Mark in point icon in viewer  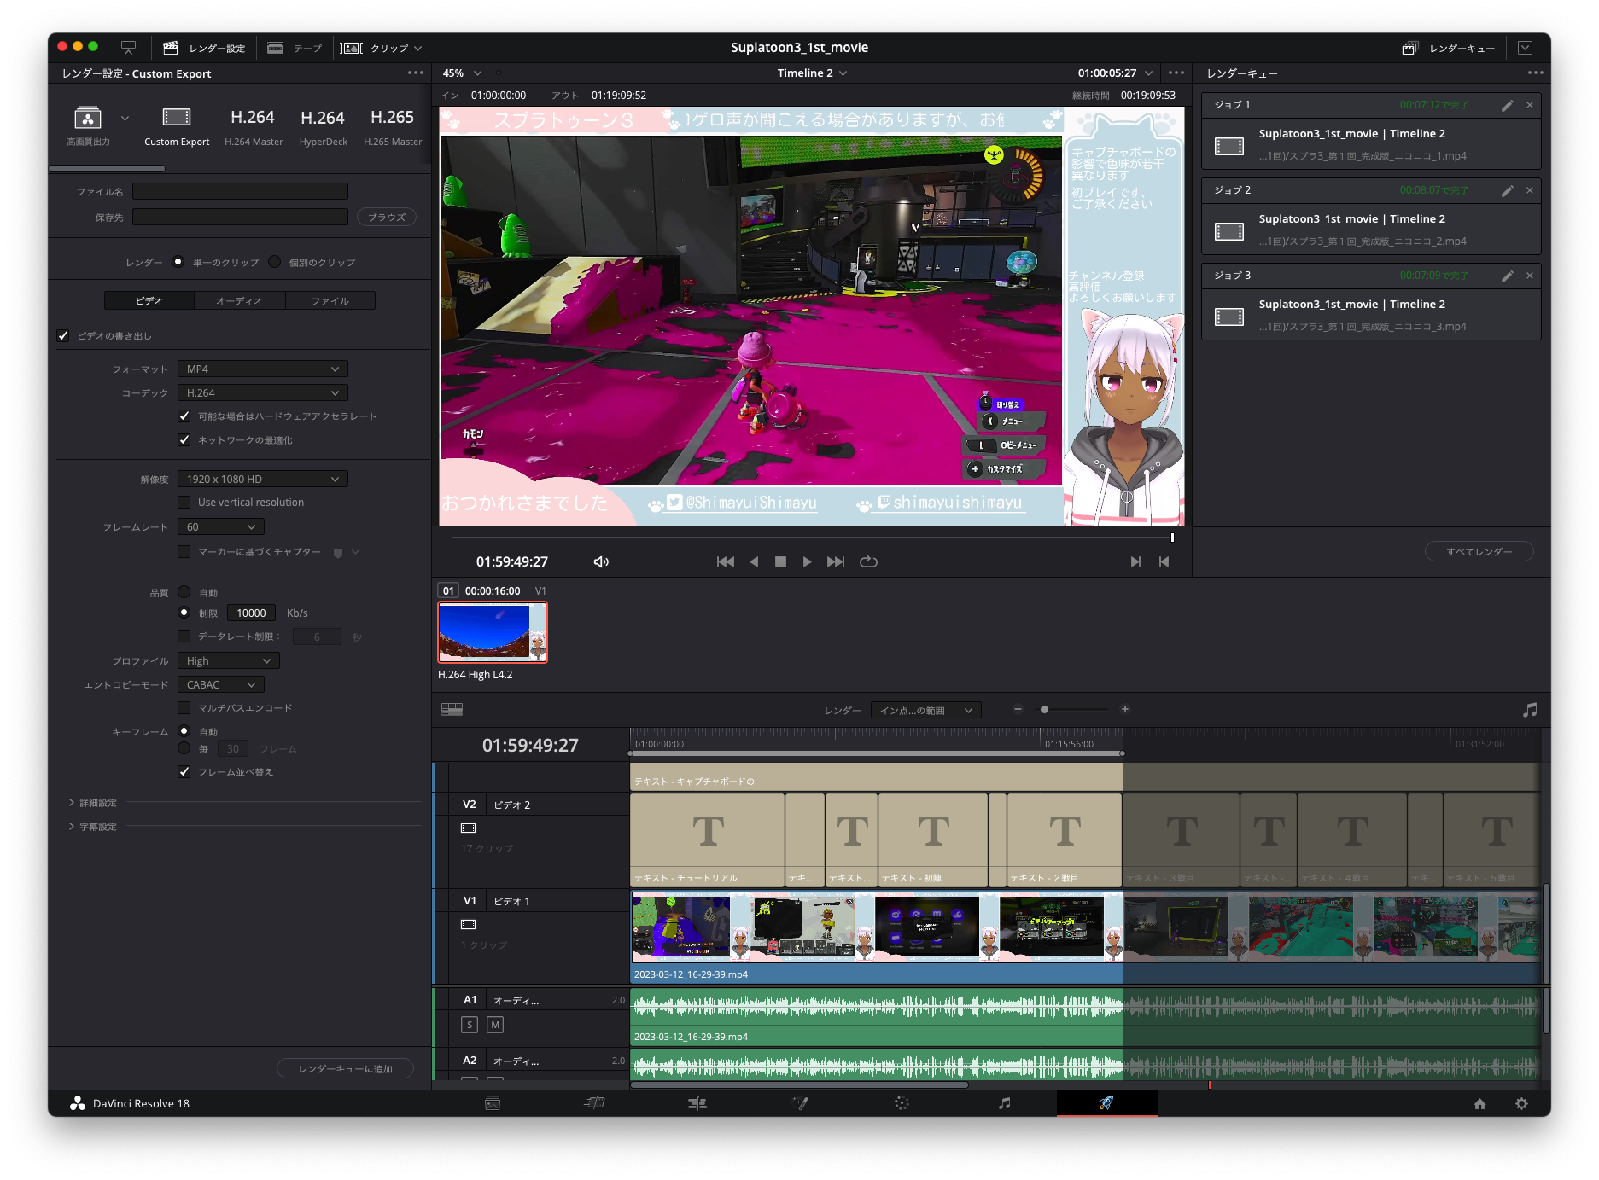point(1135,561)
